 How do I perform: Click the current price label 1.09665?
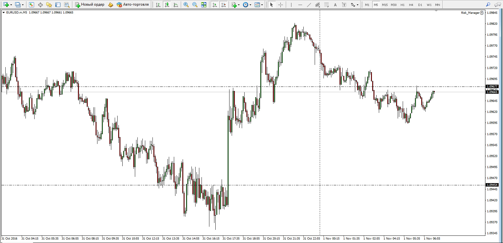pos(492,92)
